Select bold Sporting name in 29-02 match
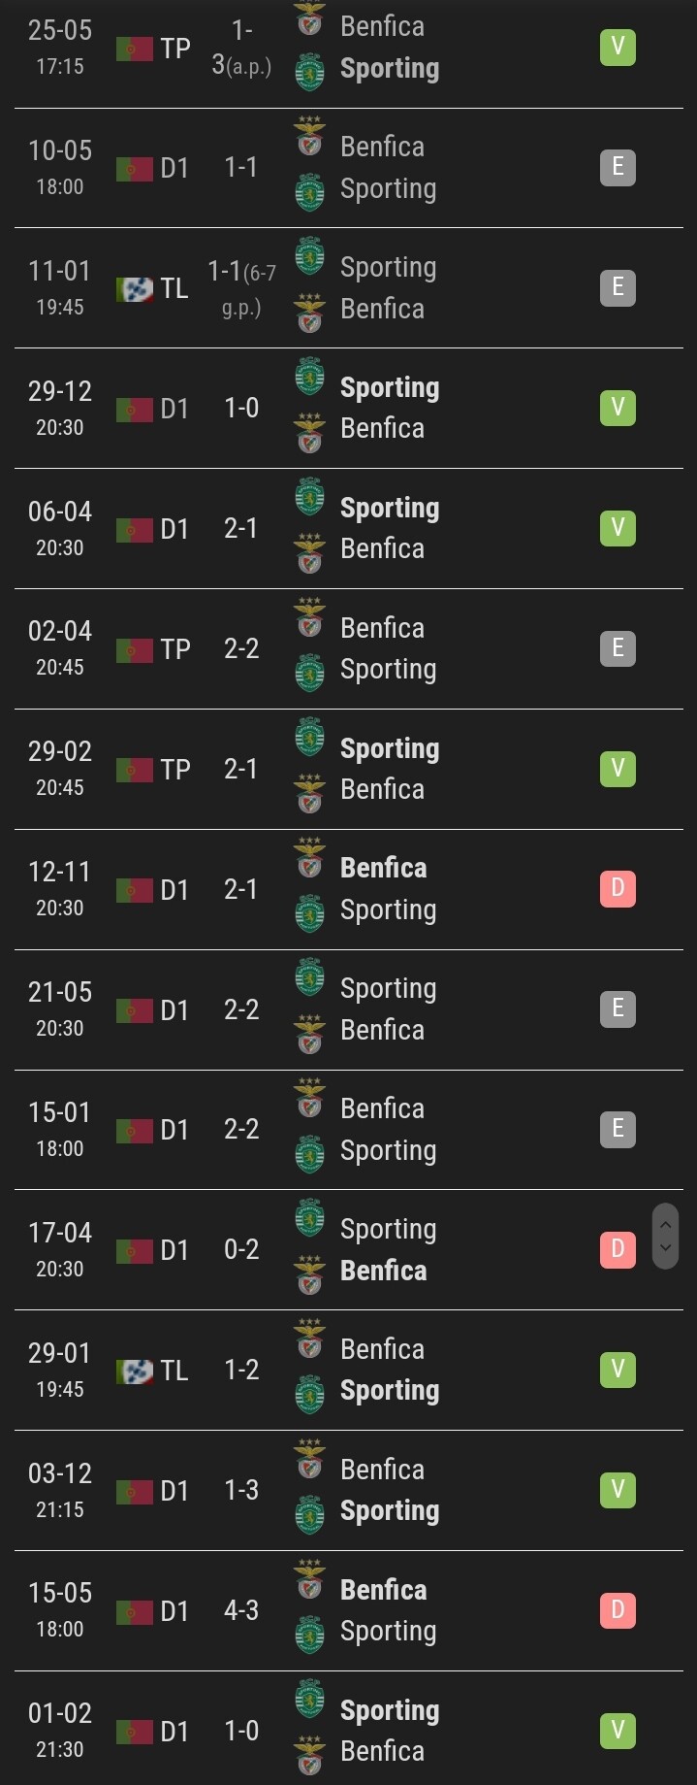The width and height of the screenshot is (697, 1785). (390, 749)
